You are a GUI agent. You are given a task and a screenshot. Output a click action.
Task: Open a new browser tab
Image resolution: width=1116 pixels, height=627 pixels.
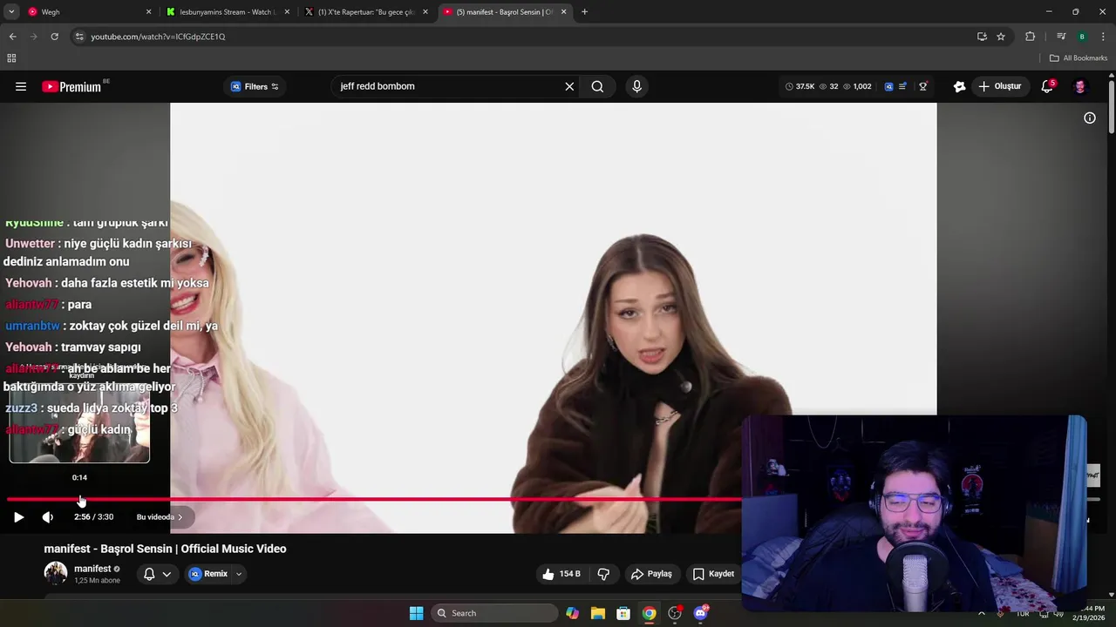tap(584, 12)
